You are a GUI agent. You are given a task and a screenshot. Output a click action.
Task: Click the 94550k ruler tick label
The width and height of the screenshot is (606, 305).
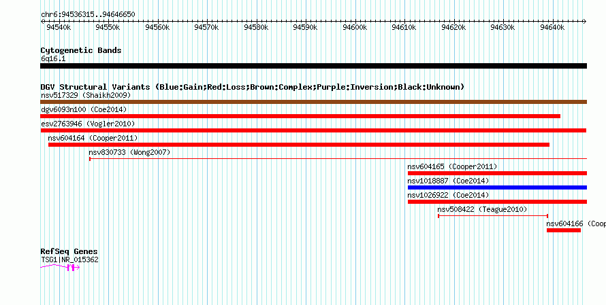[x=108, y=27]
